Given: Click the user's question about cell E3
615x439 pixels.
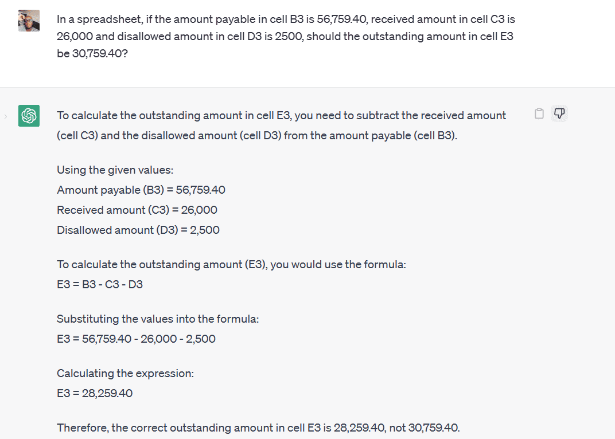Looking at the screenshot, I should tap(286, 36).
